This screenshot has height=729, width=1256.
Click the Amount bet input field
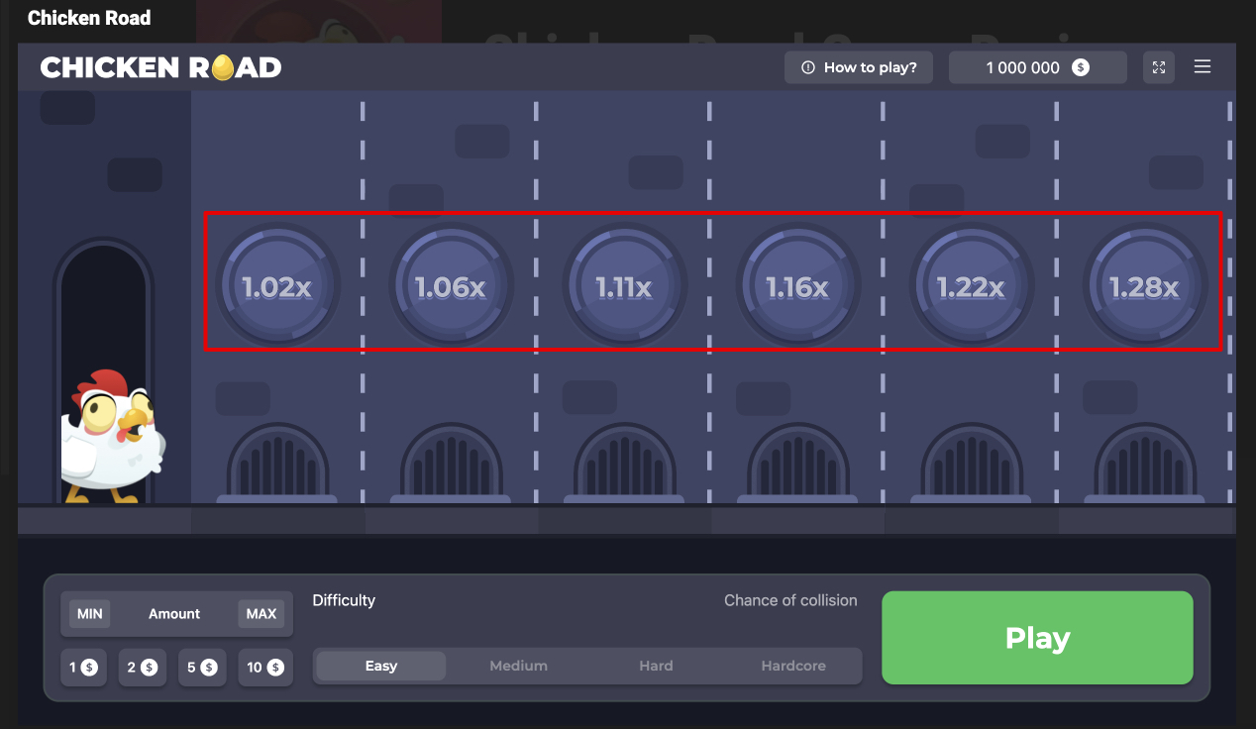[x=174, y=614]
